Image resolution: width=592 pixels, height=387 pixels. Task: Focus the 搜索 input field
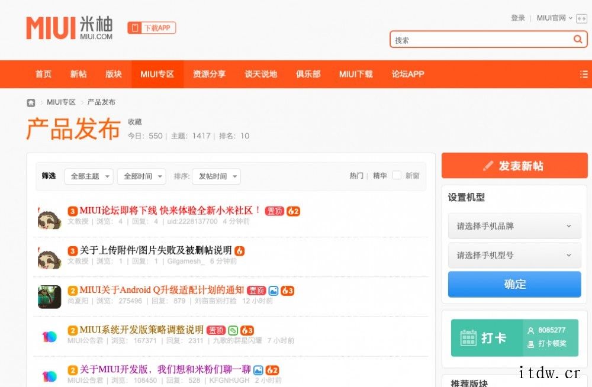tap(481, 40)
